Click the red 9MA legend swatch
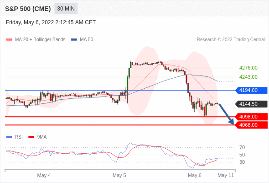Image resolution: width=269 pixels, height=183 pixels. [x=31, y=137]
